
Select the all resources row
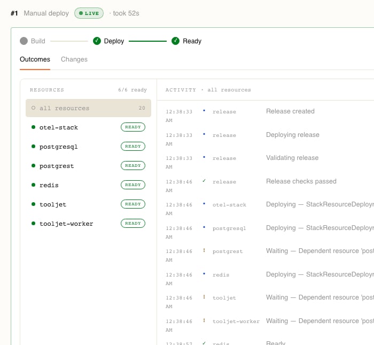tap(88, 108)
